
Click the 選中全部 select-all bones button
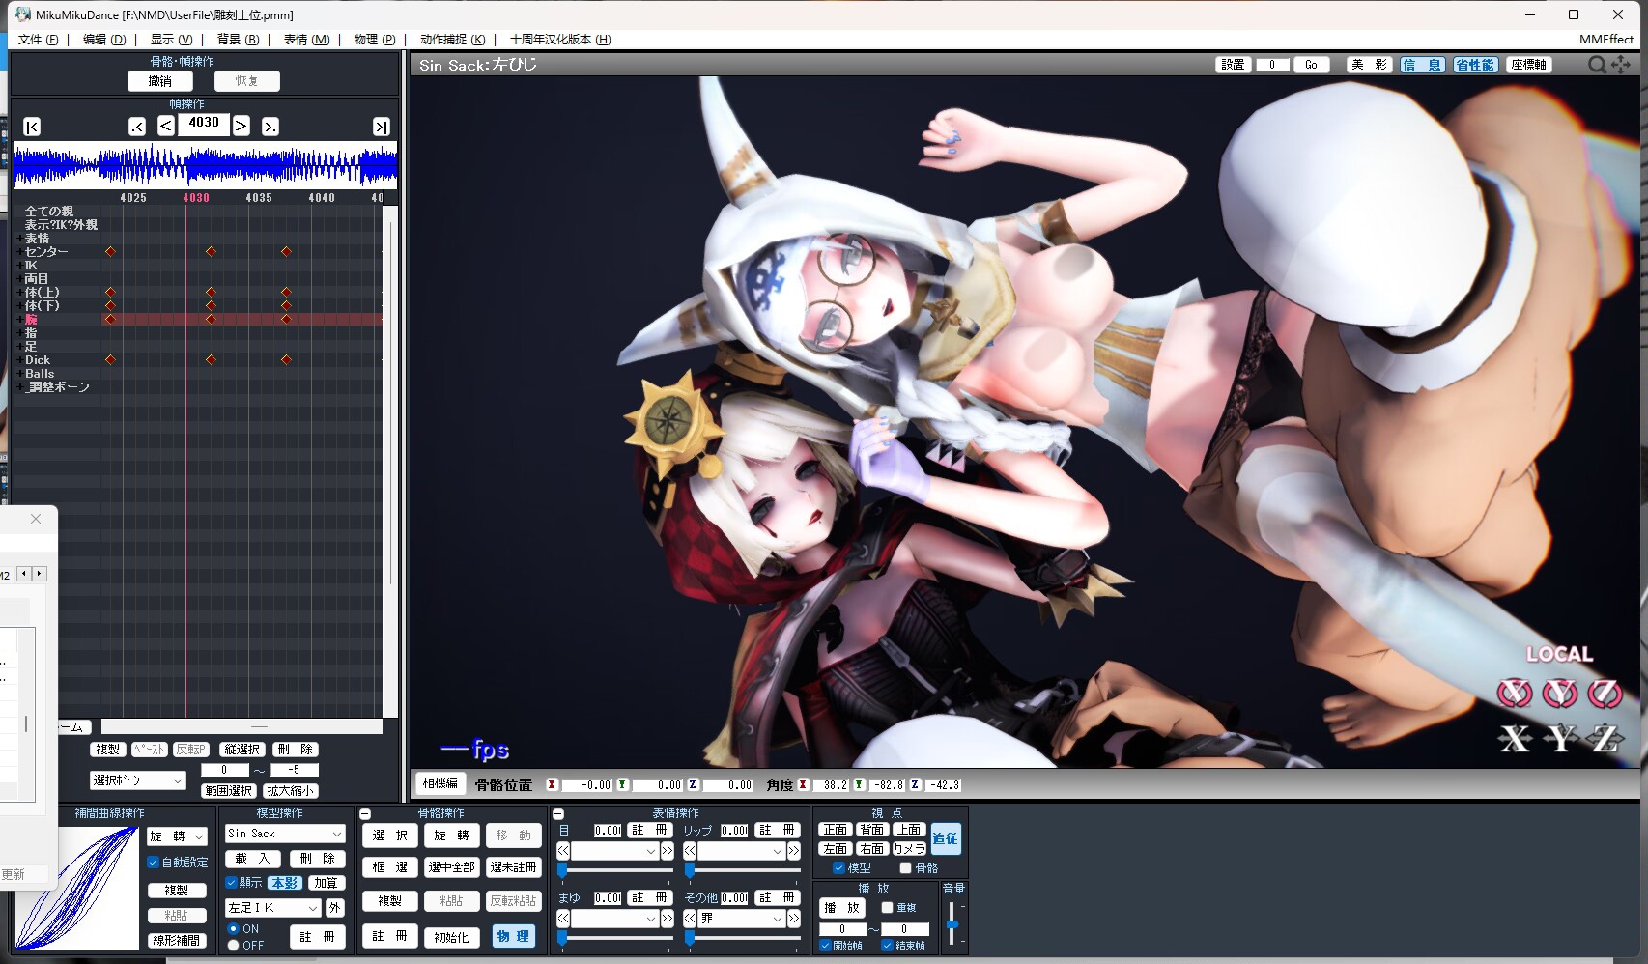click(451, 867)
